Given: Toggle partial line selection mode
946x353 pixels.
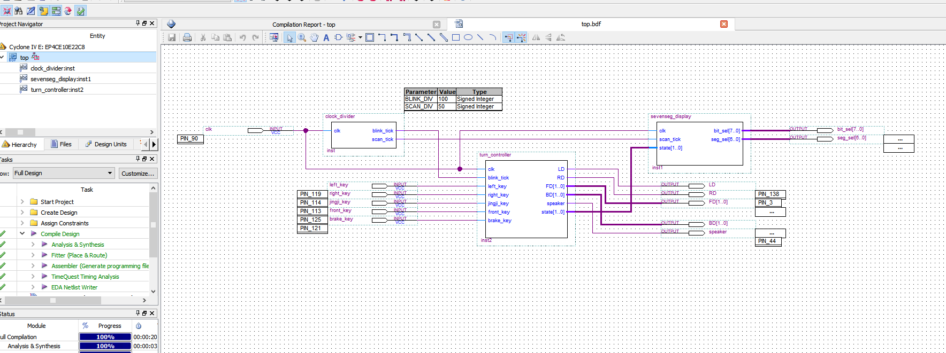Looking at the screenshot, I should pos(508,37).
